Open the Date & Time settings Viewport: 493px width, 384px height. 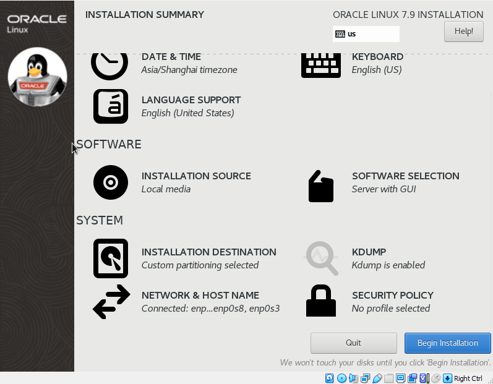tap(109, 63)
